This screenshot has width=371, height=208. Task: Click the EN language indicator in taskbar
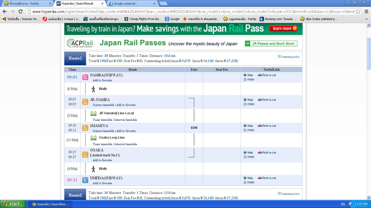pos(343,204)
